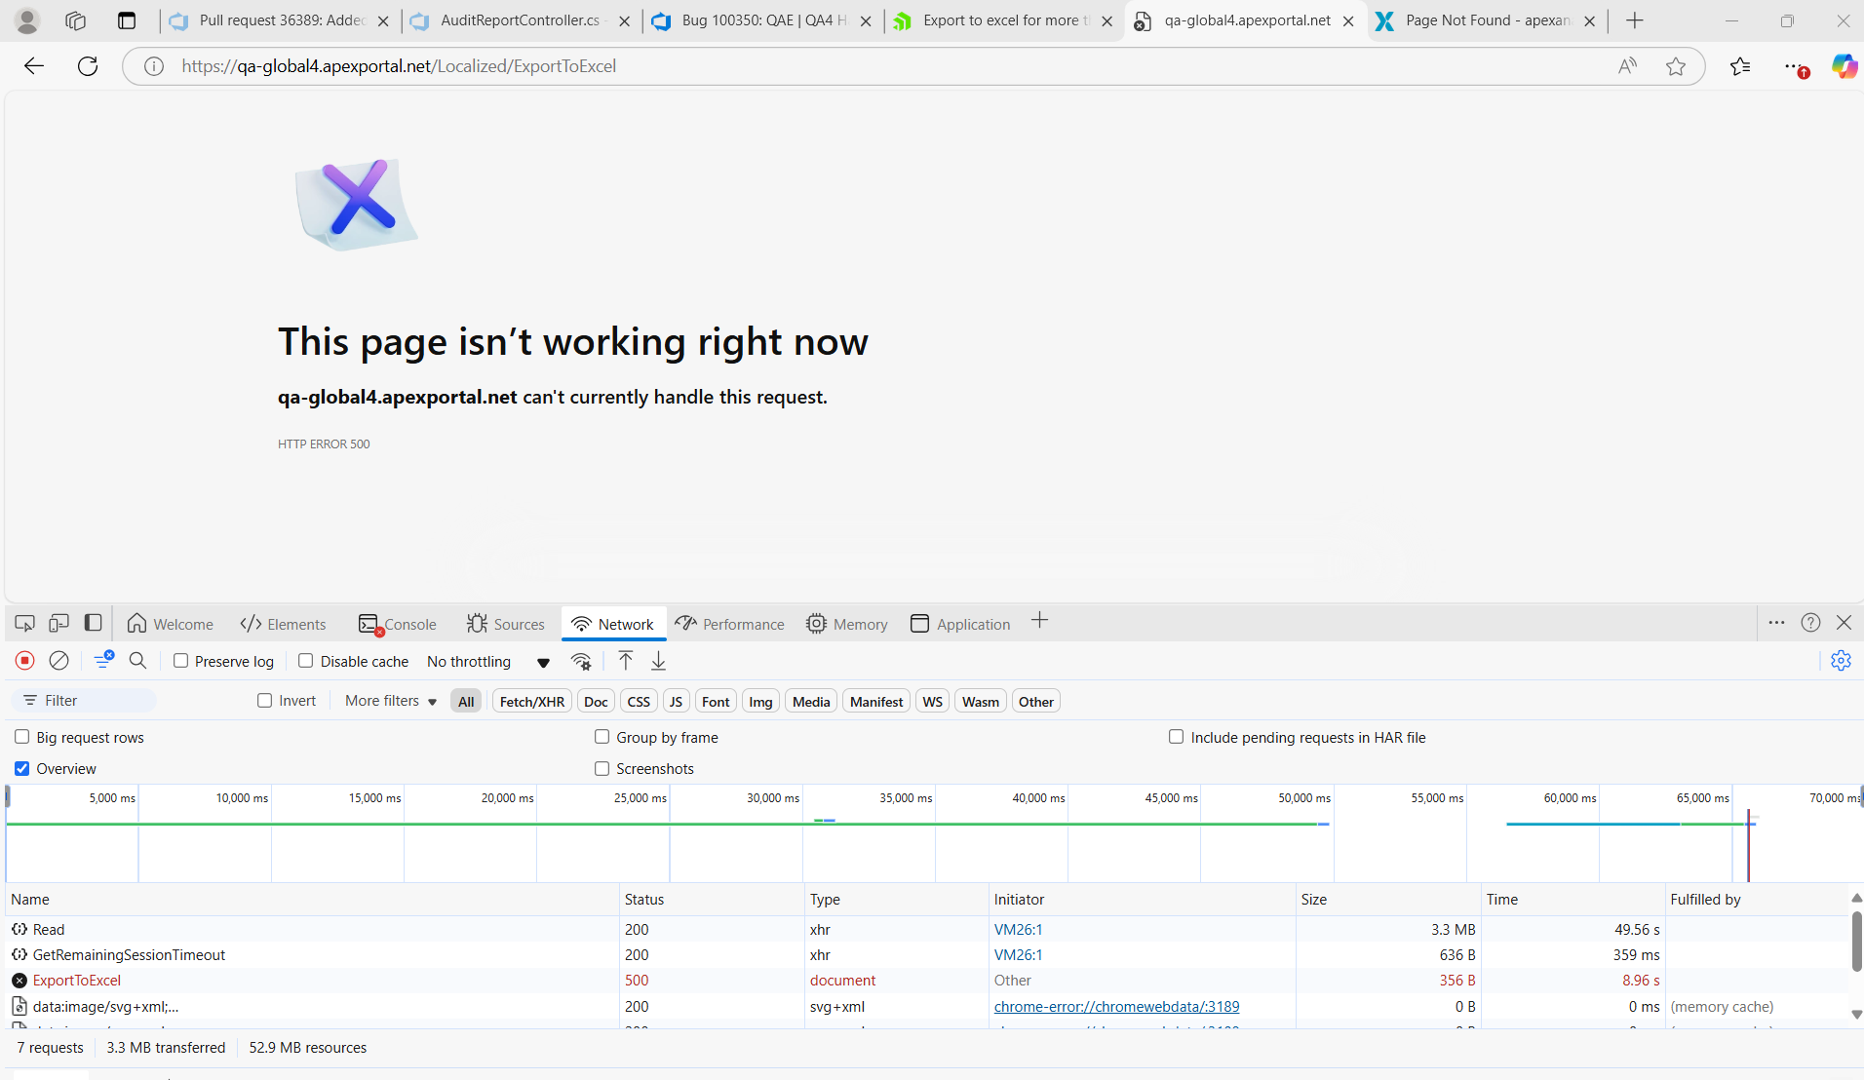Click the import HAR upload arrow icon
The image size is (1864, 1080).
tap(626, 661)
